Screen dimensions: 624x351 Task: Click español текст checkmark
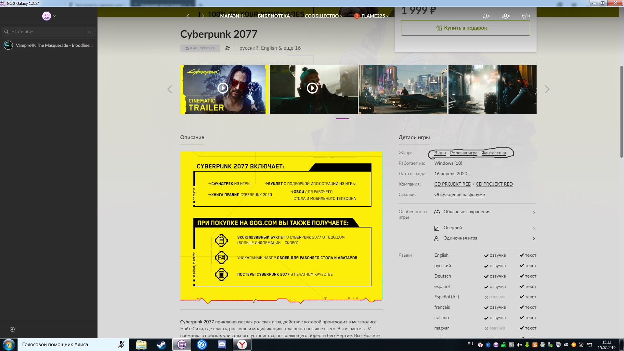tap(522, 287)
